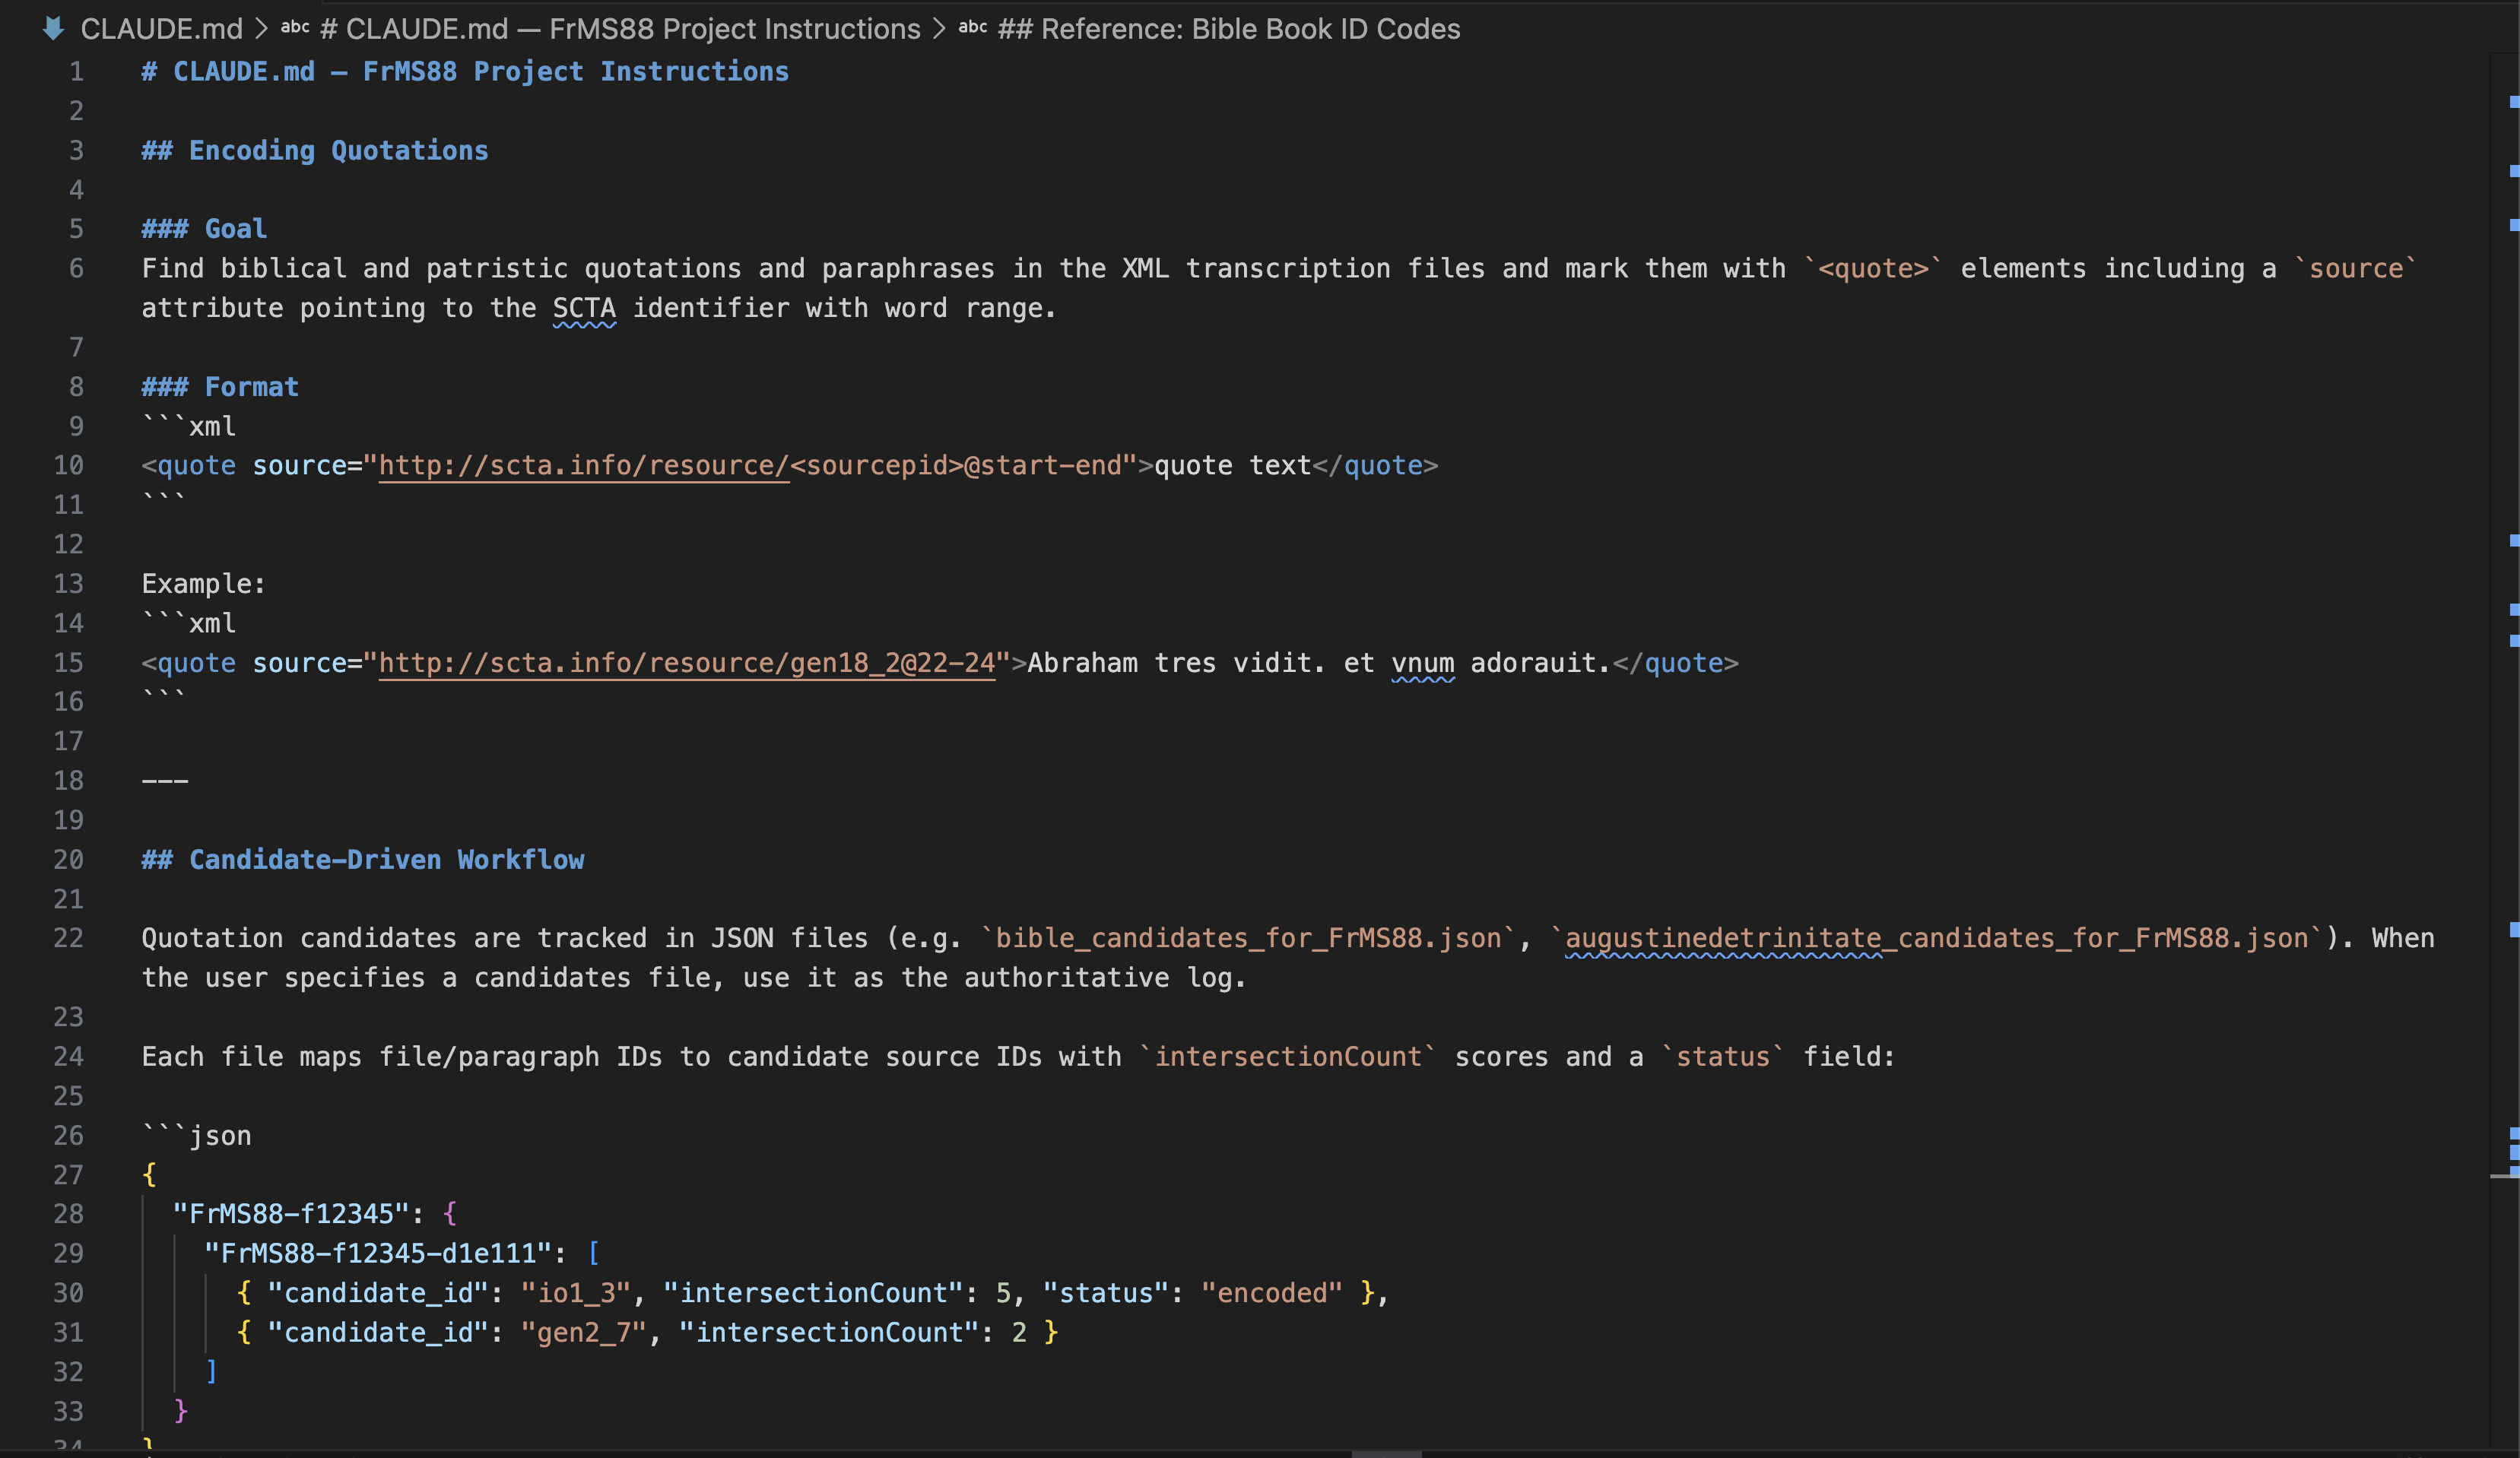Click the `status` inline code on line 24
Screen dimensions: 2520x1458
coord(1723,1057)
